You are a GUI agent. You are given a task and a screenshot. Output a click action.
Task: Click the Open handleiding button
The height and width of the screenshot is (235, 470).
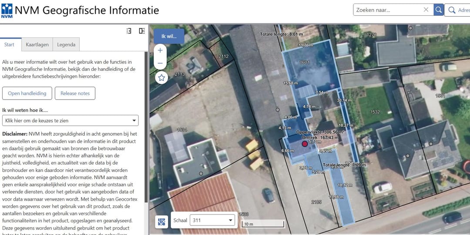click(27, 93)
